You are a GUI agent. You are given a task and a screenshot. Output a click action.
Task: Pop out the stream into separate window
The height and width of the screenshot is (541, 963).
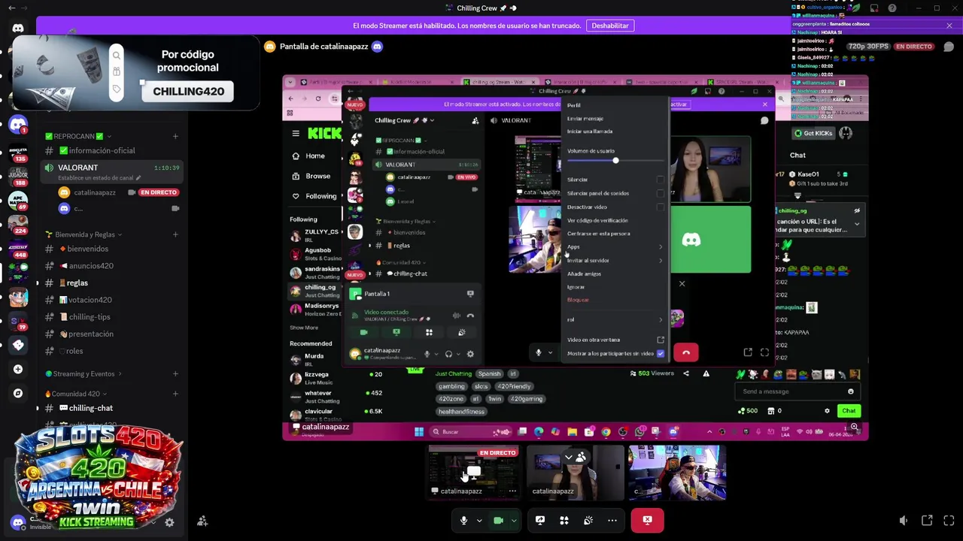[927, 520]
